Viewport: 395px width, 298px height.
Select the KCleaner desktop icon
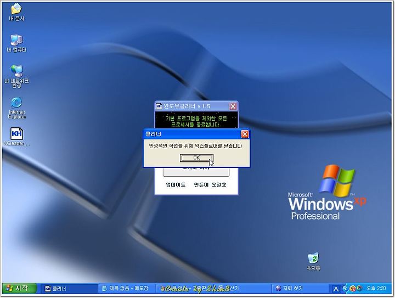pyautogui.click(x=16, y=137)
